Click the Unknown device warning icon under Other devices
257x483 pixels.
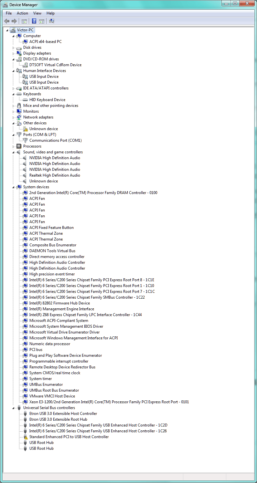[25, 129]
